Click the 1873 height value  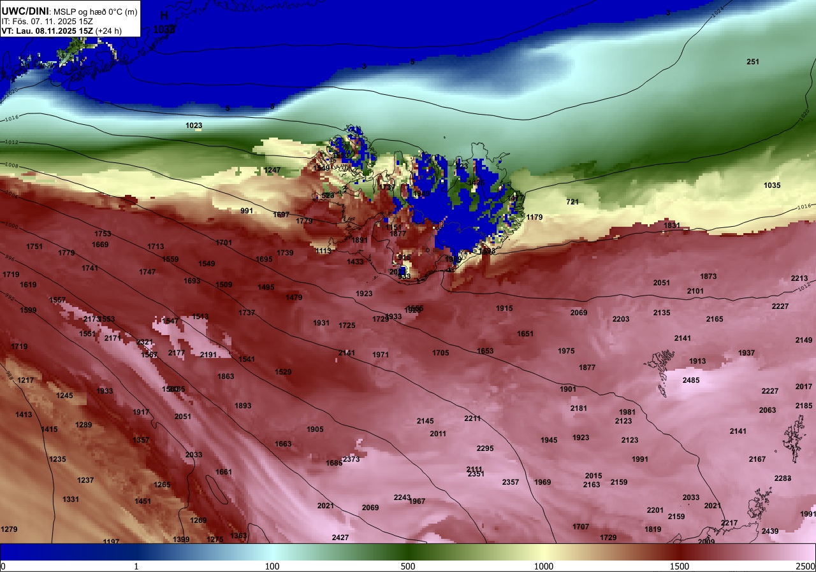708,276
